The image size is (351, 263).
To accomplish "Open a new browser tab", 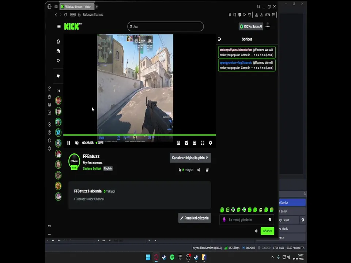I will pos(97,7).
